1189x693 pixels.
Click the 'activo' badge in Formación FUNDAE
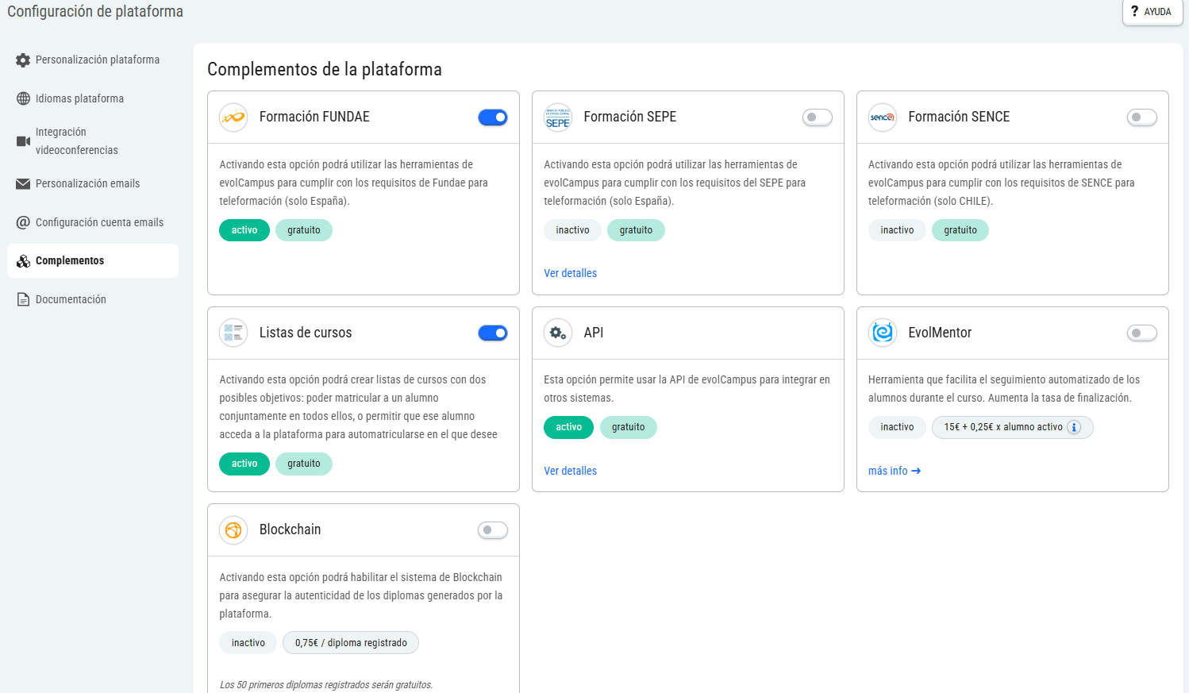[244, 230]
